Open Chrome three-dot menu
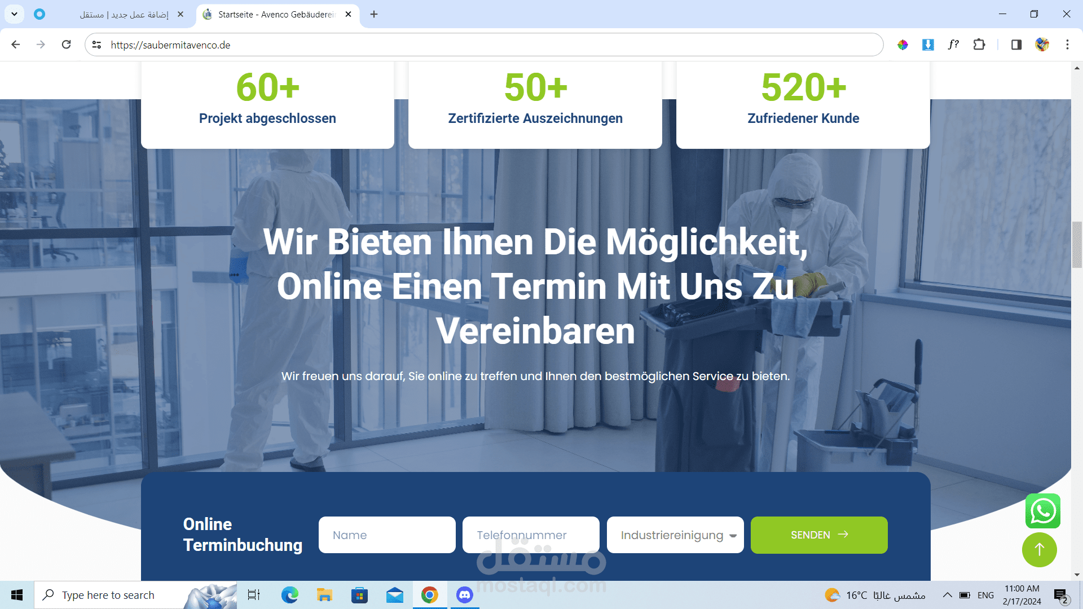Viewport: 1083px width, 609px height. coord(1067,45)
